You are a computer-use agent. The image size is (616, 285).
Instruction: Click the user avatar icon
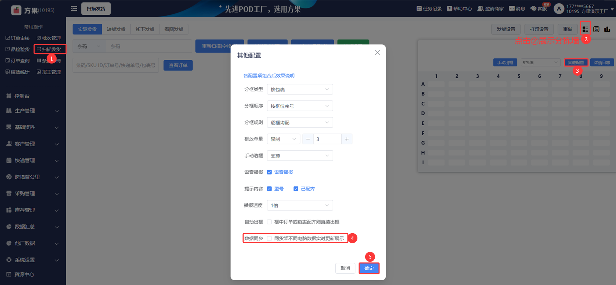click(559, 9)
